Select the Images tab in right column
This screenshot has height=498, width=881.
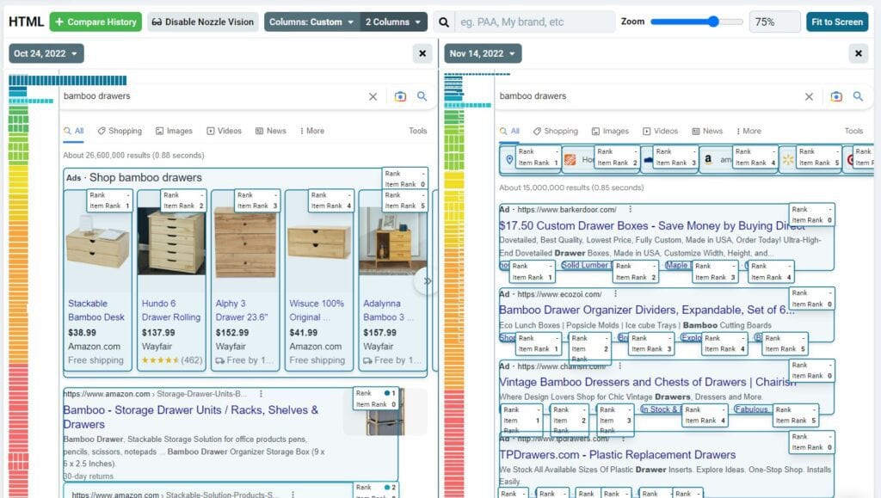click(610, 131)
